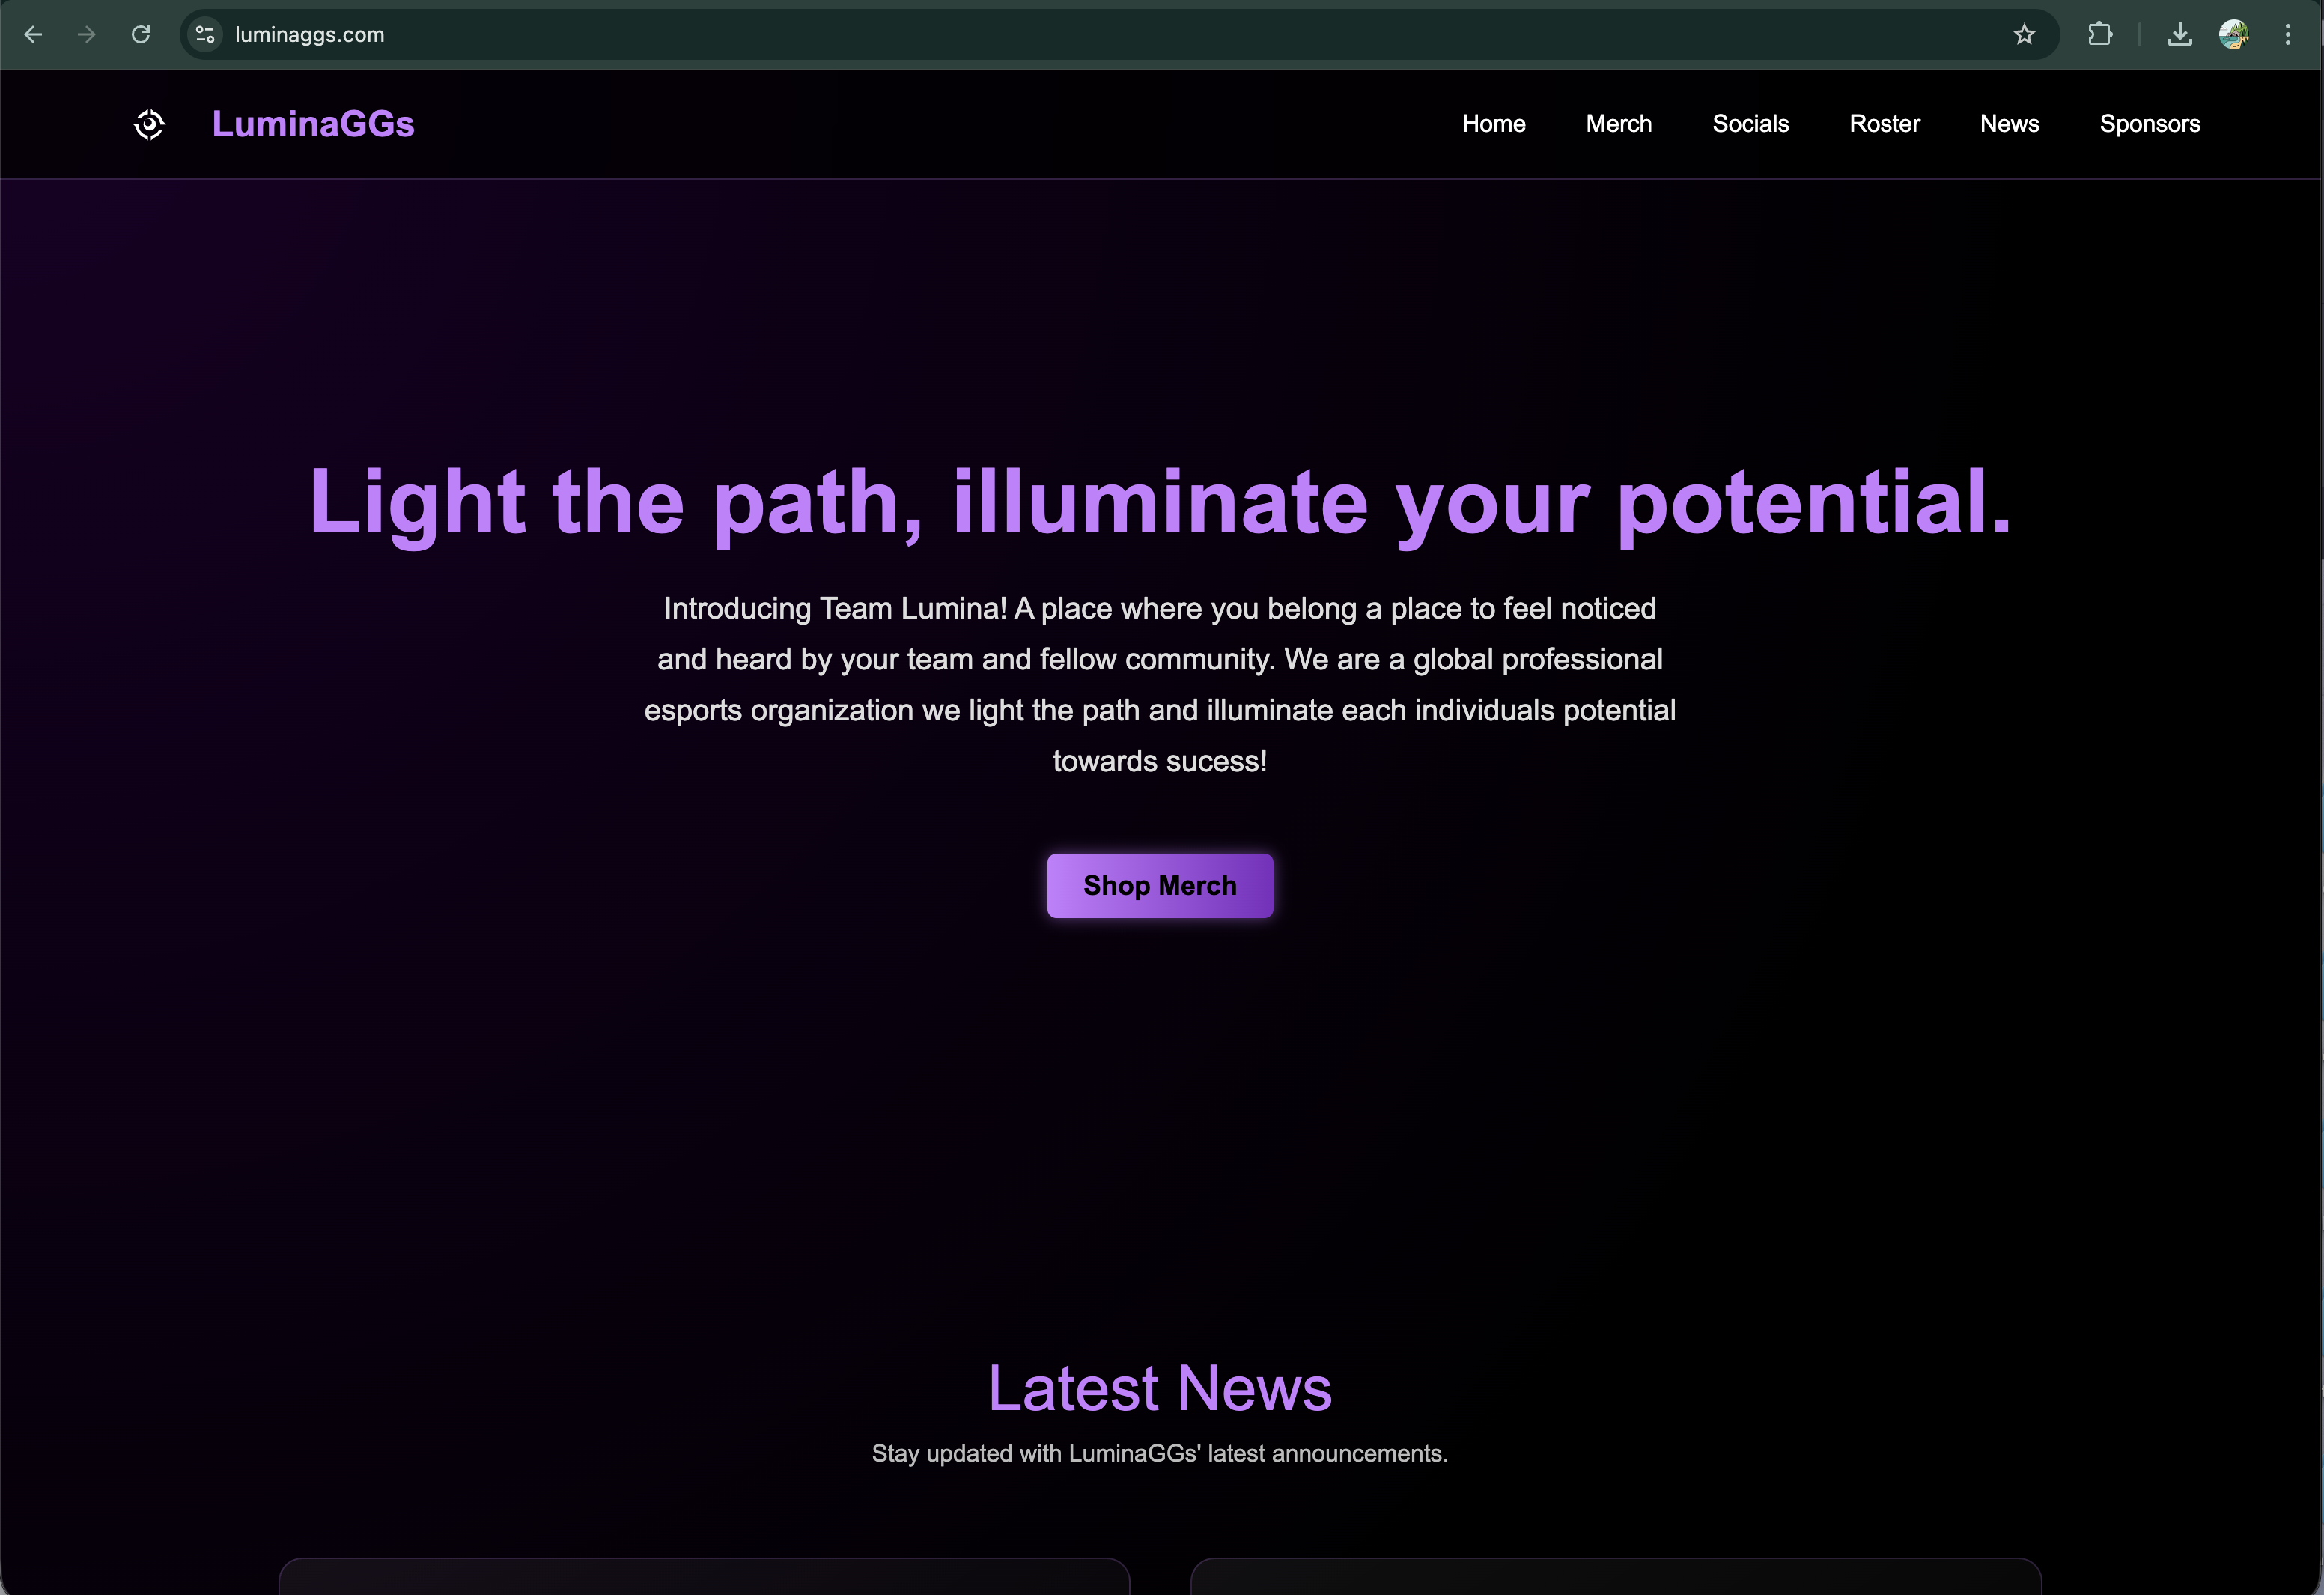Open the Sponsors page
Screen dimensions: 2324x1595
pos(2149,123)
